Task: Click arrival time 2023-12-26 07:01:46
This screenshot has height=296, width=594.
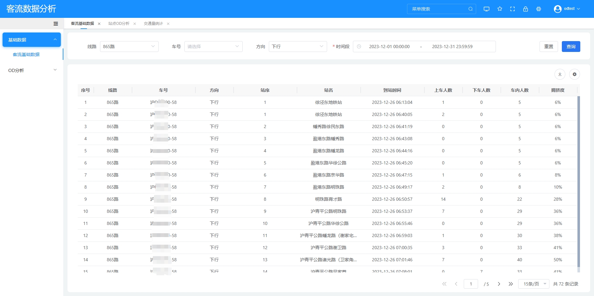Action: [x=392, y=260]
